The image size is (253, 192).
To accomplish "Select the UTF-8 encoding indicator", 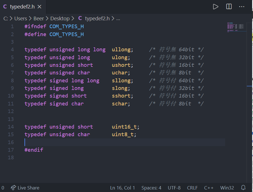I will [x=174, y=188].
